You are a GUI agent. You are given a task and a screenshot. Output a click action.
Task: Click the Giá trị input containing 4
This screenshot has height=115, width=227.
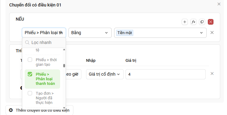166,74
